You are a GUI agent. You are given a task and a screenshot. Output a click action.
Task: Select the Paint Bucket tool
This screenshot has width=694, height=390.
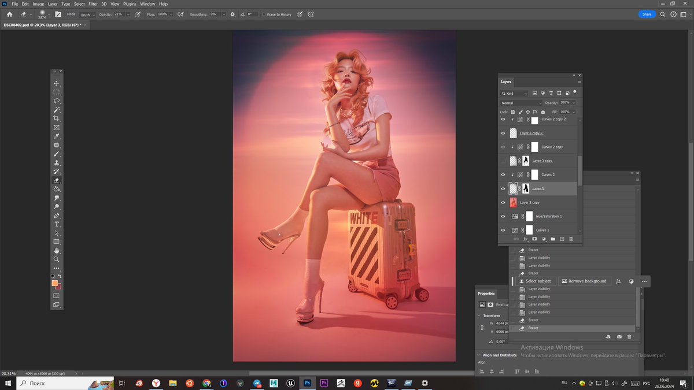tap(57, 189)
